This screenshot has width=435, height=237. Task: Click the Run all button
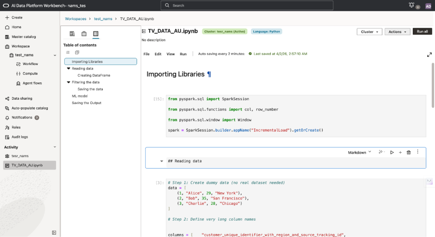[422, 31]
